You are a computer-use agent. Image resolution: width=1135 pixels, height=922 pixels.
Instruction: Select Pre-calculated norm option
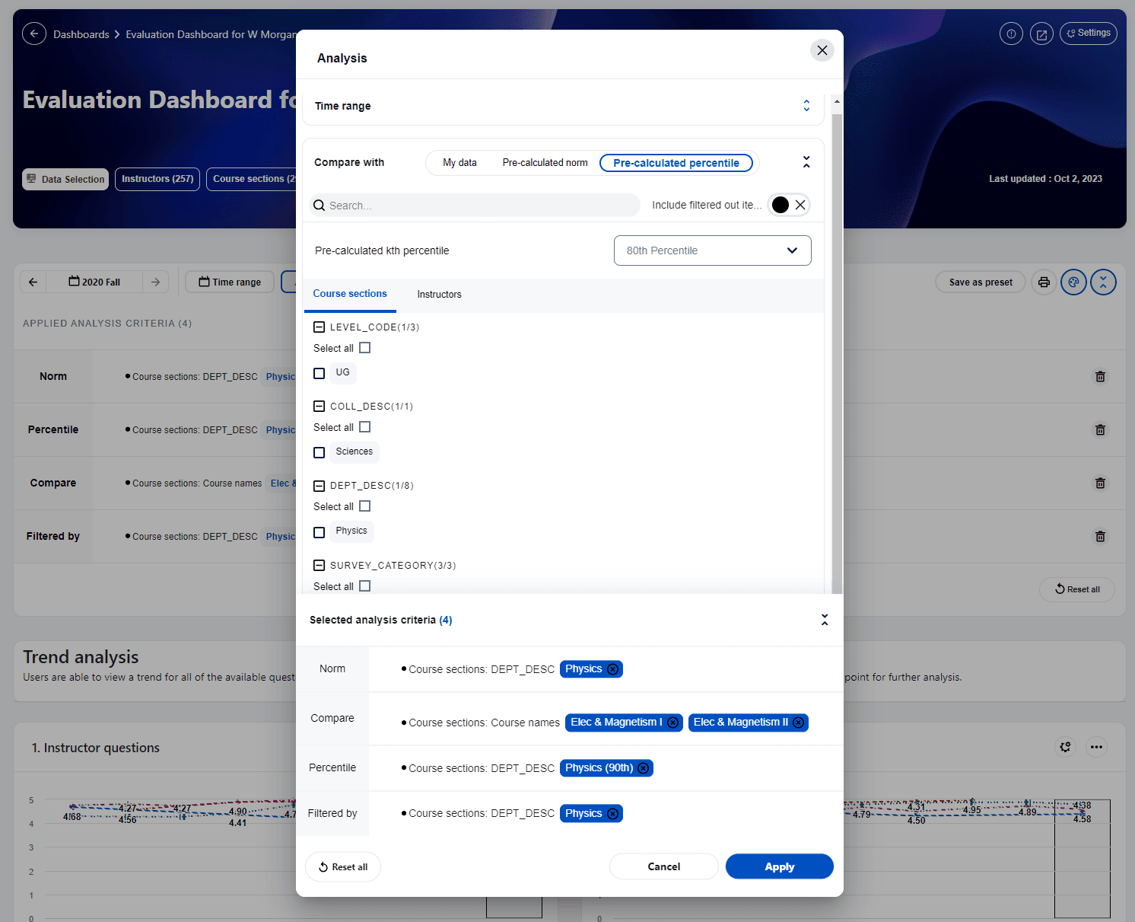point(545,163)
